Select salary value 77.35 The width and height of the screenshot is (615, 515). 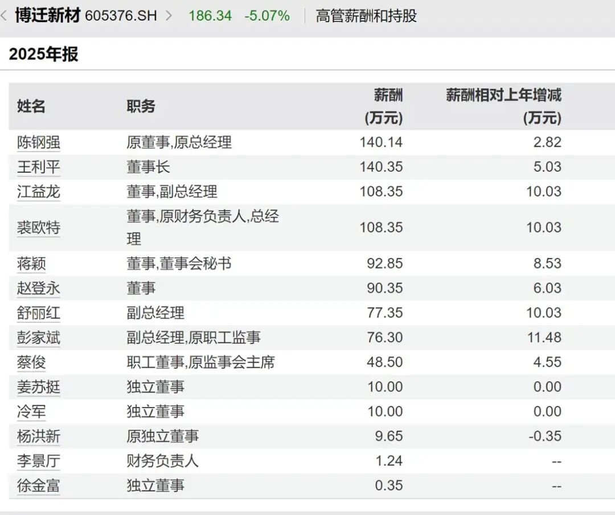tap(385, 313)
